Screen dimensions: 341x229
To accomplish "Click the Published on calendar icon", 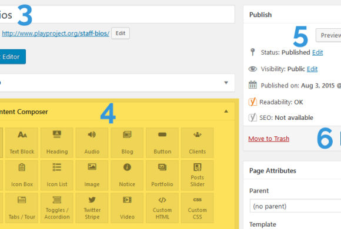I will tap(253, 85).
